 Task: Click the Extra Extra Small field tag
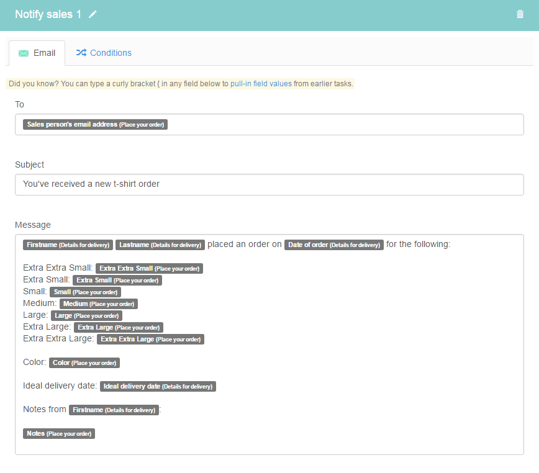coord(149,268)
